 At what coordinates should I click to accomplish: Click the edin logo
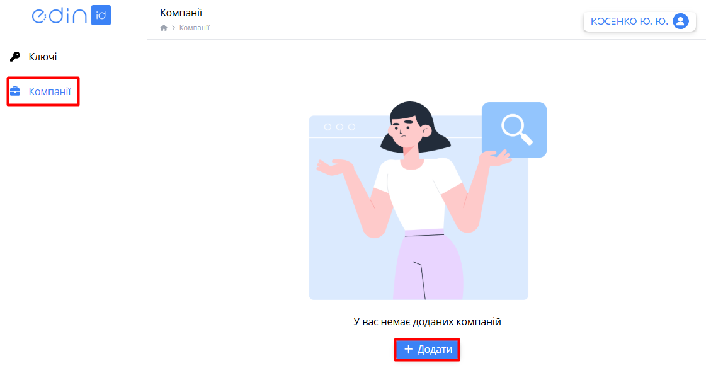pos(71,15)
